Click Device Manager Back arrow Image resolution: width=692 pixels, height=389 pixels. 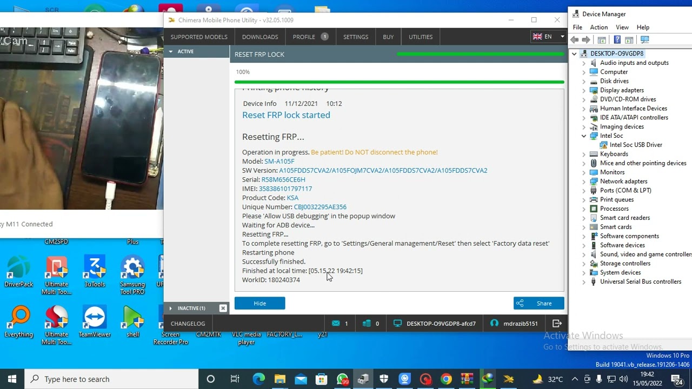tap(575, 40)
